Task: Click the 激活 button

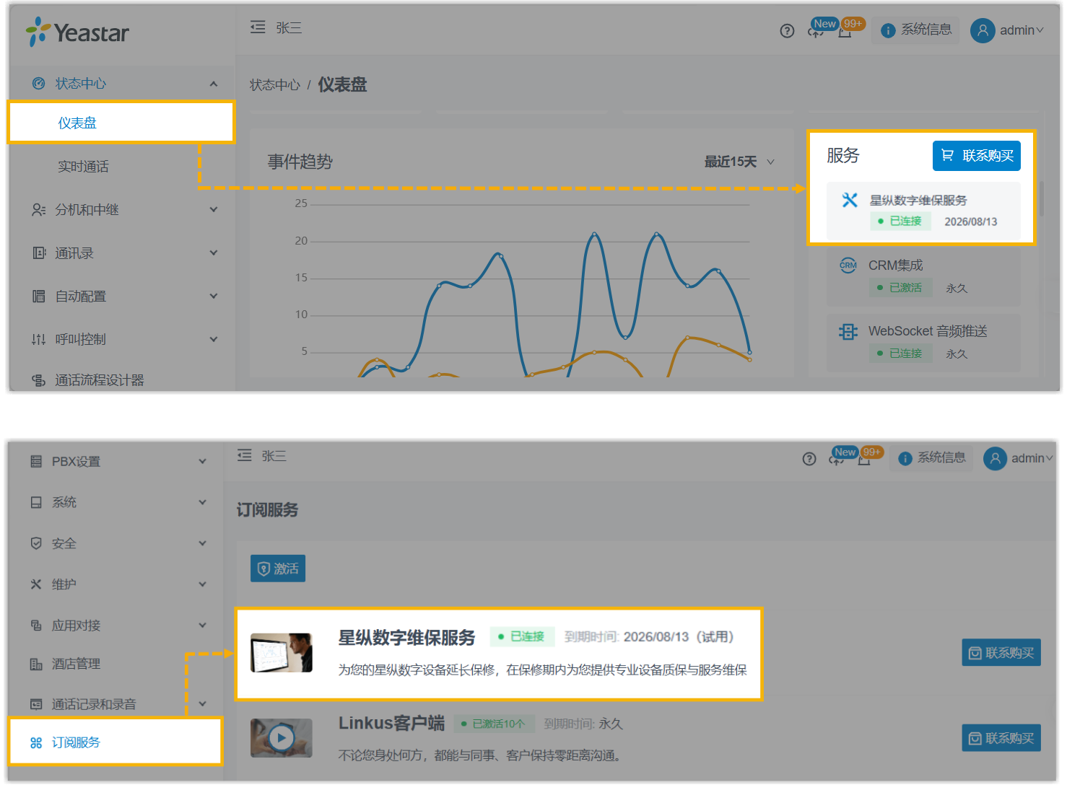Action: point(278,569)
